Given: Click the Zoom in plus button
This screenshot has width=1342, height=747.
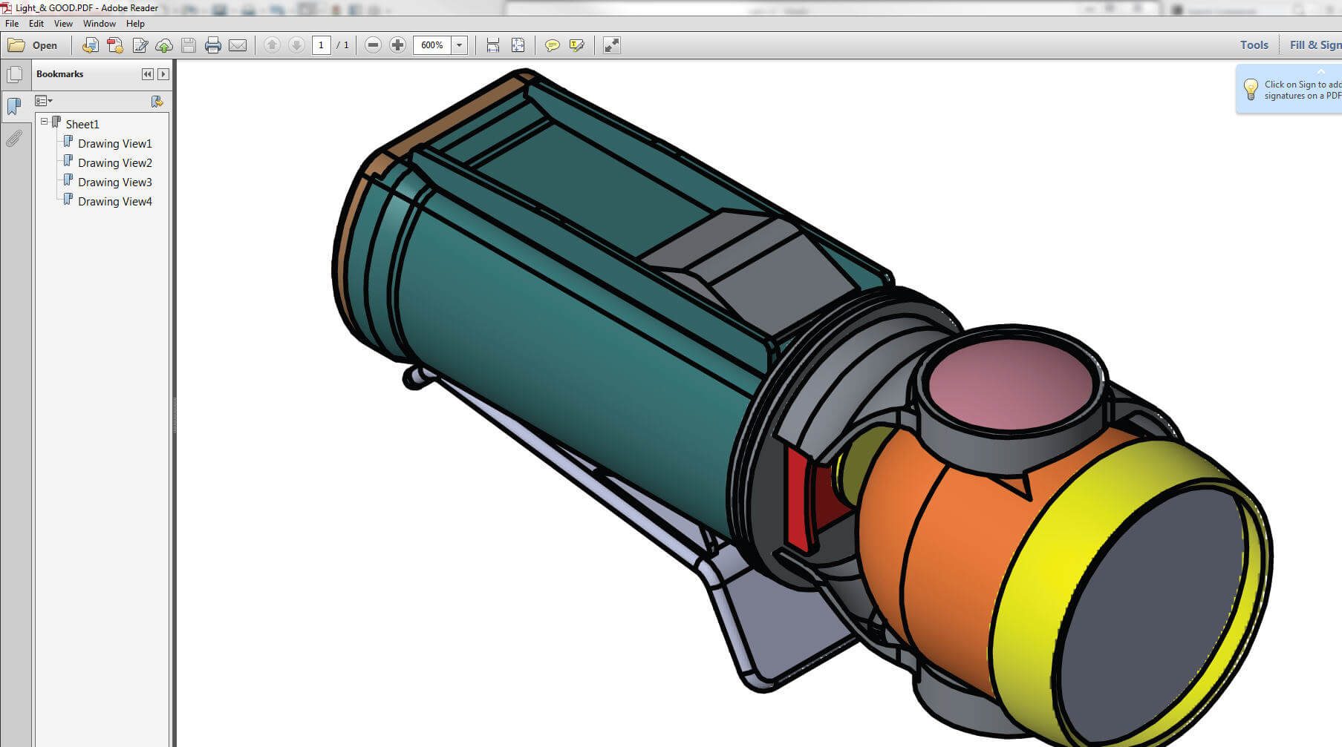Looking at the screenshot, I should tap(397, 45).
